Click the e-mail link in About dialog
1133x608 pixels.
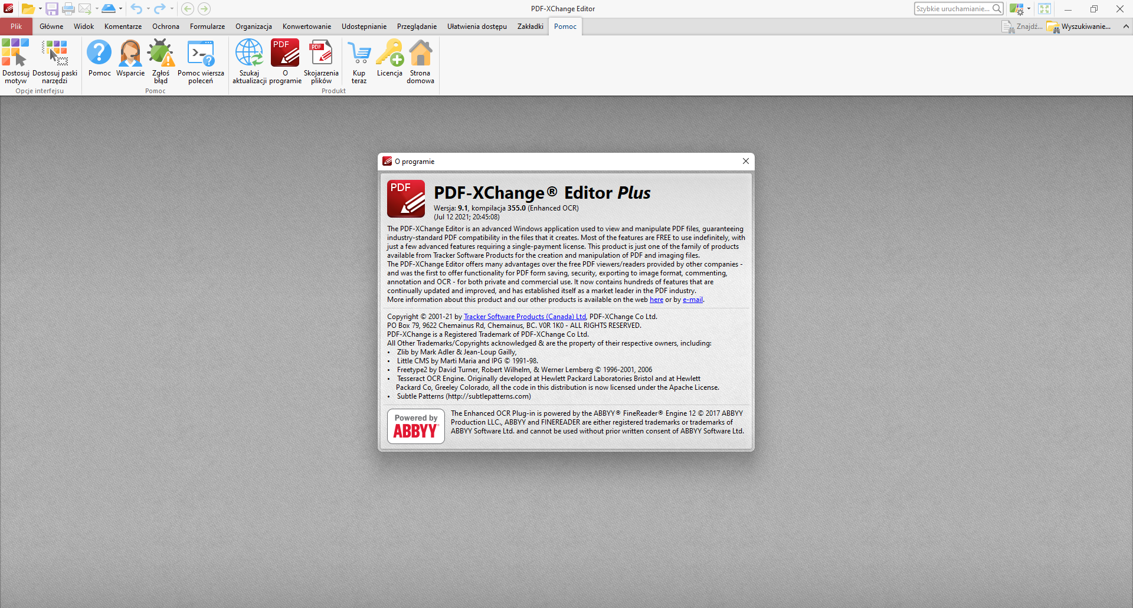point(693,300)
